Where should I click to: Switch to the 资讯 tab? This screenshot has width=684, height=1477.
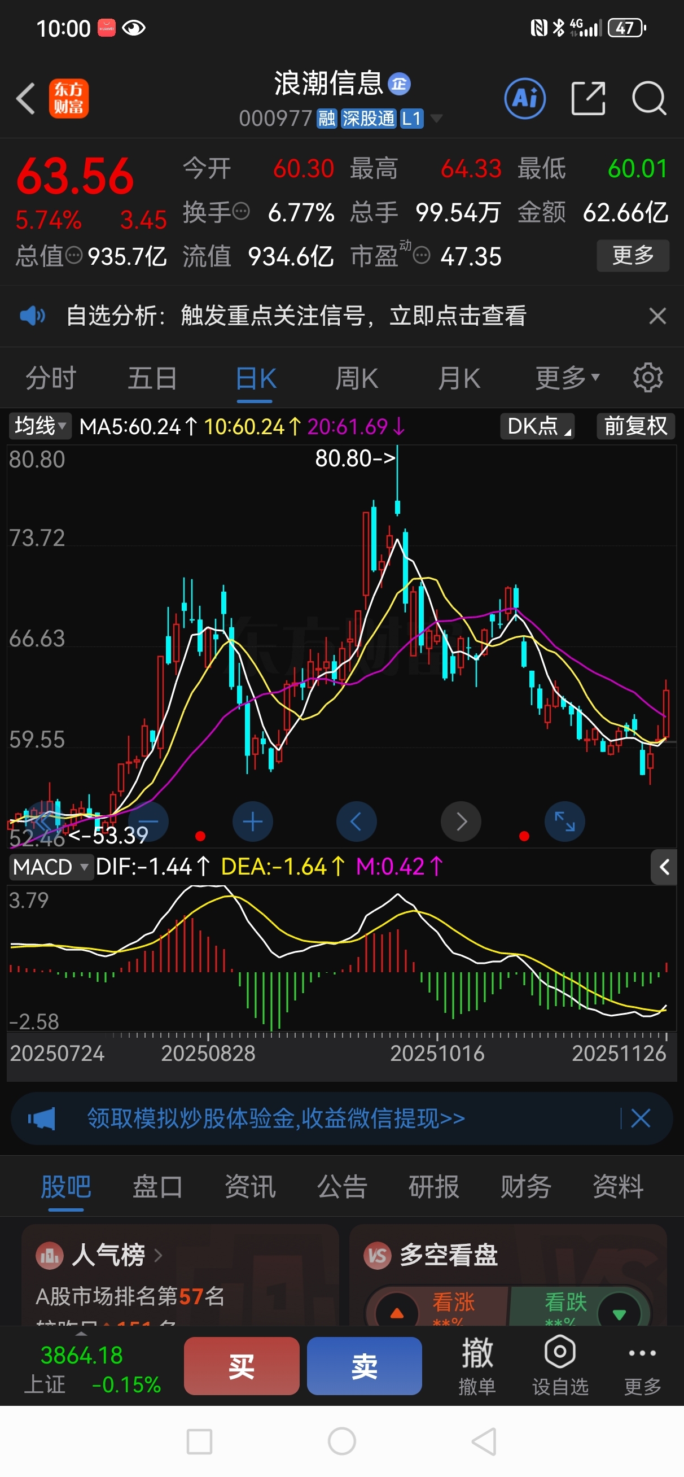pyautogui.click(x=250, y=1186)
